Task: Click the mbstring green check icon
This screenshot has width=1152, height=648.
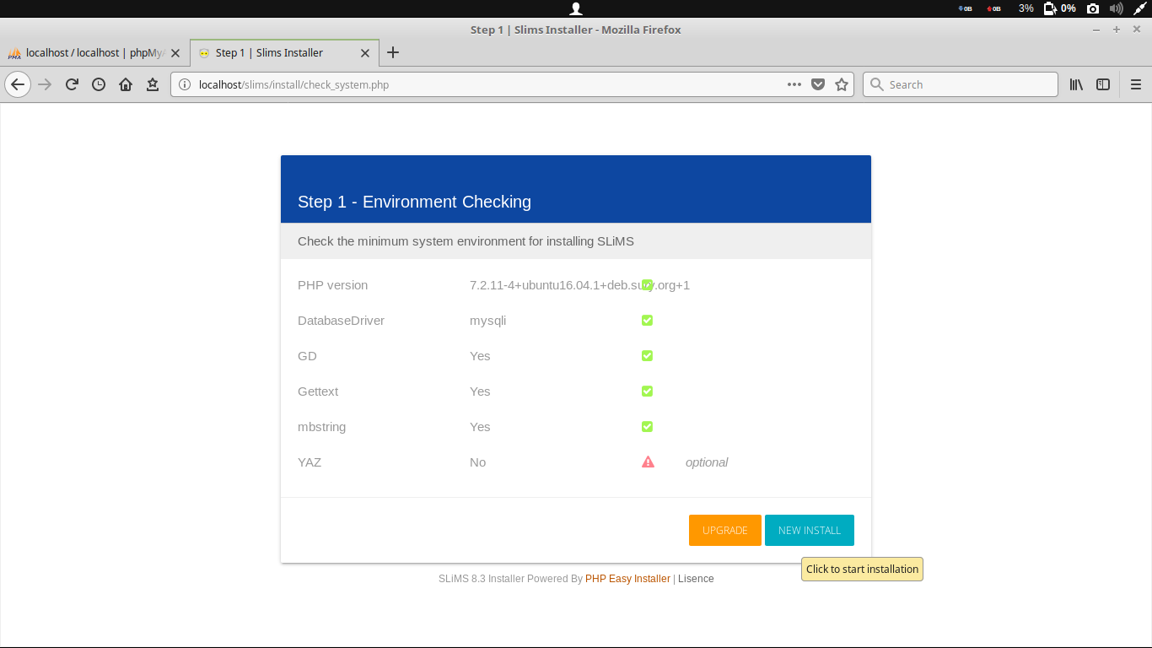Action: coord(647,427)
